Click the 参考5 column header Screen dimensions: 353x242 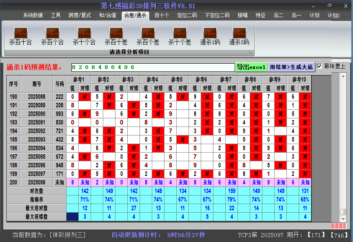point(177,80)
